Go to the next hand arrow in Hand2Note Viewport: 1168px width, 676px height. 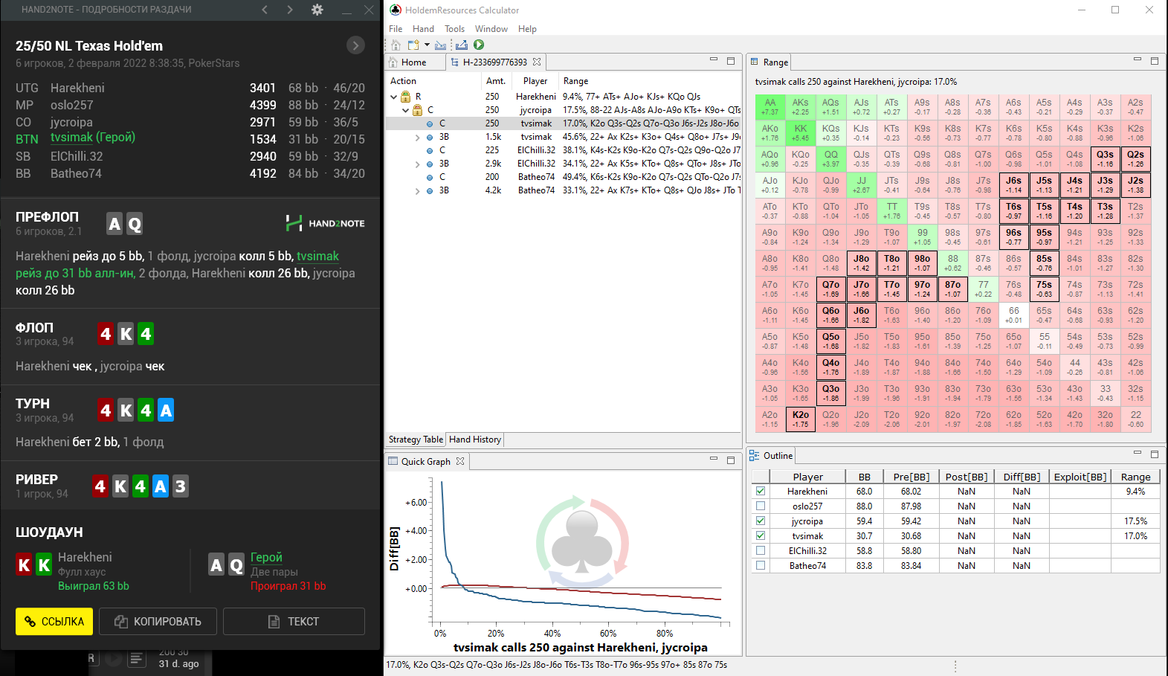pos(290,10)
